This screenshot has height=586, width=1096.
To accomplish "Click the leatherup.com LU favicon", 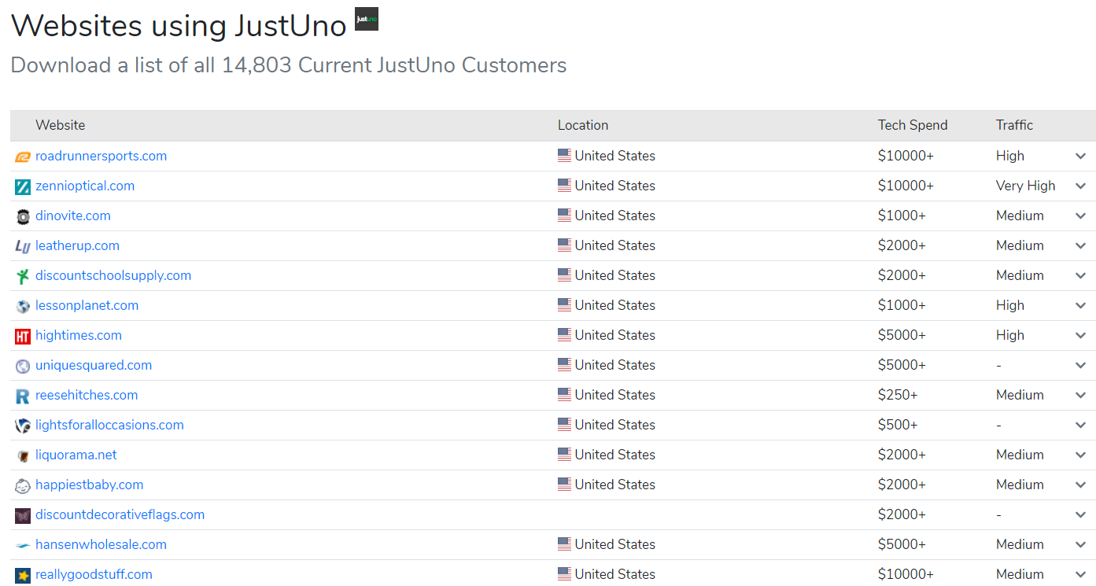I will point(23,246).
